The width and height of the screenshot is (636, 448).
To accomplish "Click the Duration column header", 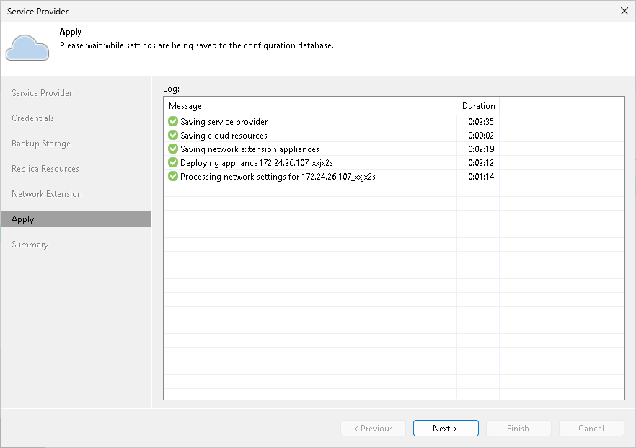I will pos(478,105).
